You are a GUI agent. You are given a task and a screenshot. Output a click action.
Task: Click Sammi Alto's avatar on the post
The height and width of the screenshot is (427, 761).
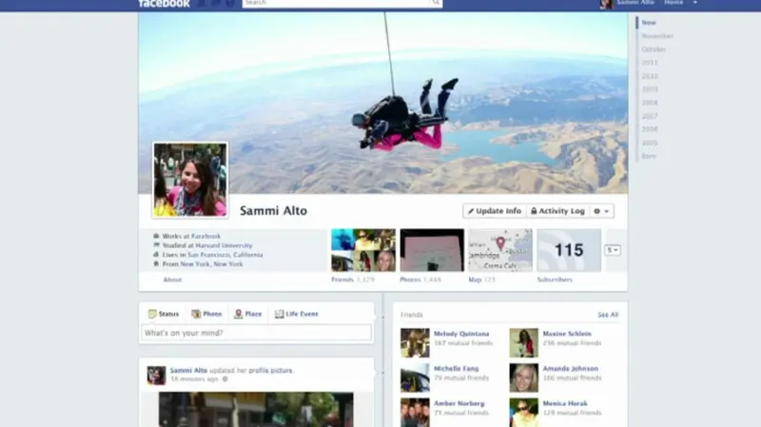click(x=156, y=376)
